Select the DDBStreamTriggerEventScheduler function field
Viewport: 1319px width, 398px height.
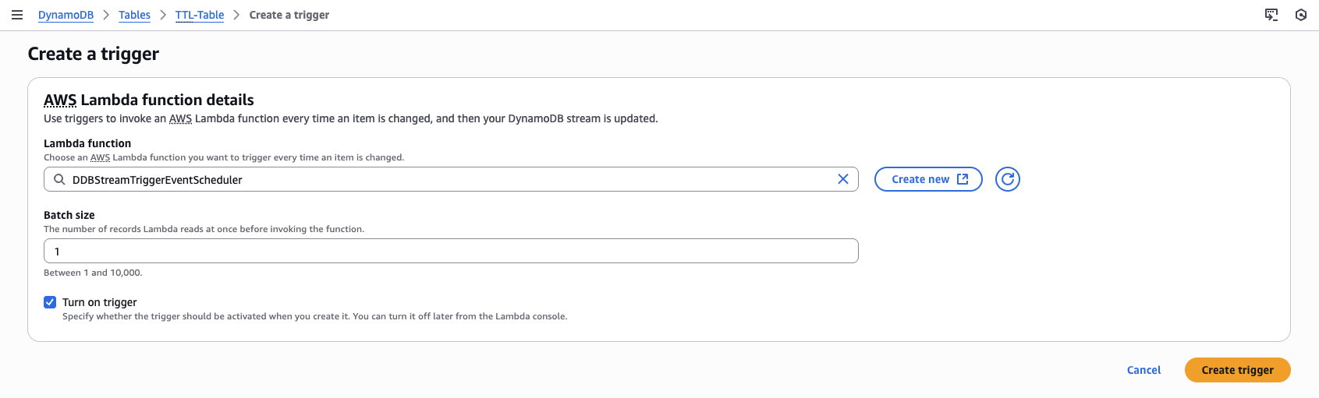[451, 179]
